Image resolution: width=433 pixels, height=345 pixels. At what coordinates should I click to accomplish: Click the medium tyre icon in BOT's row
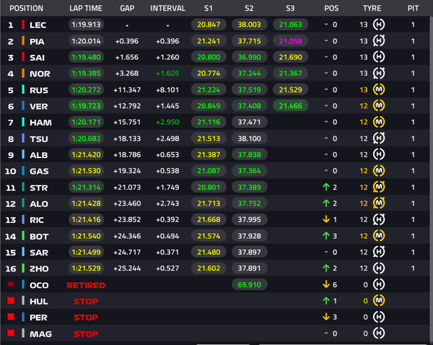(379, 235)
